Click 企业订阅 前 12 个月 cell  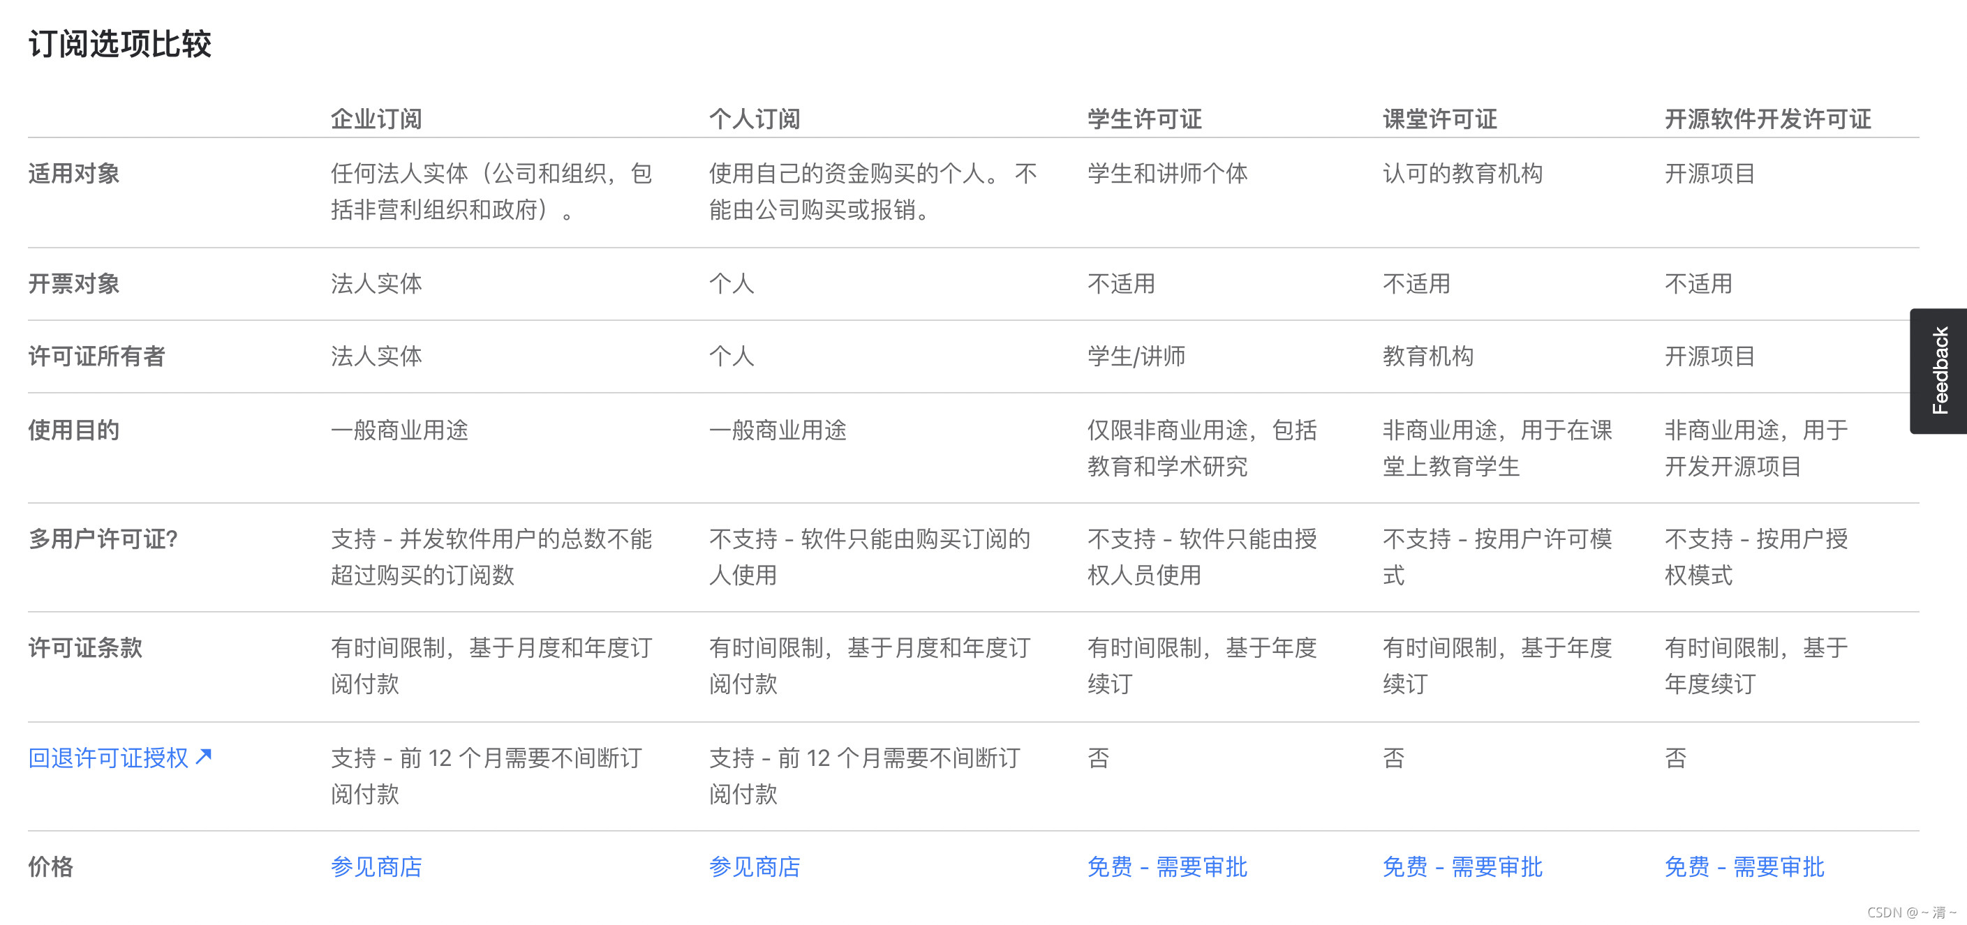point(487,776)
